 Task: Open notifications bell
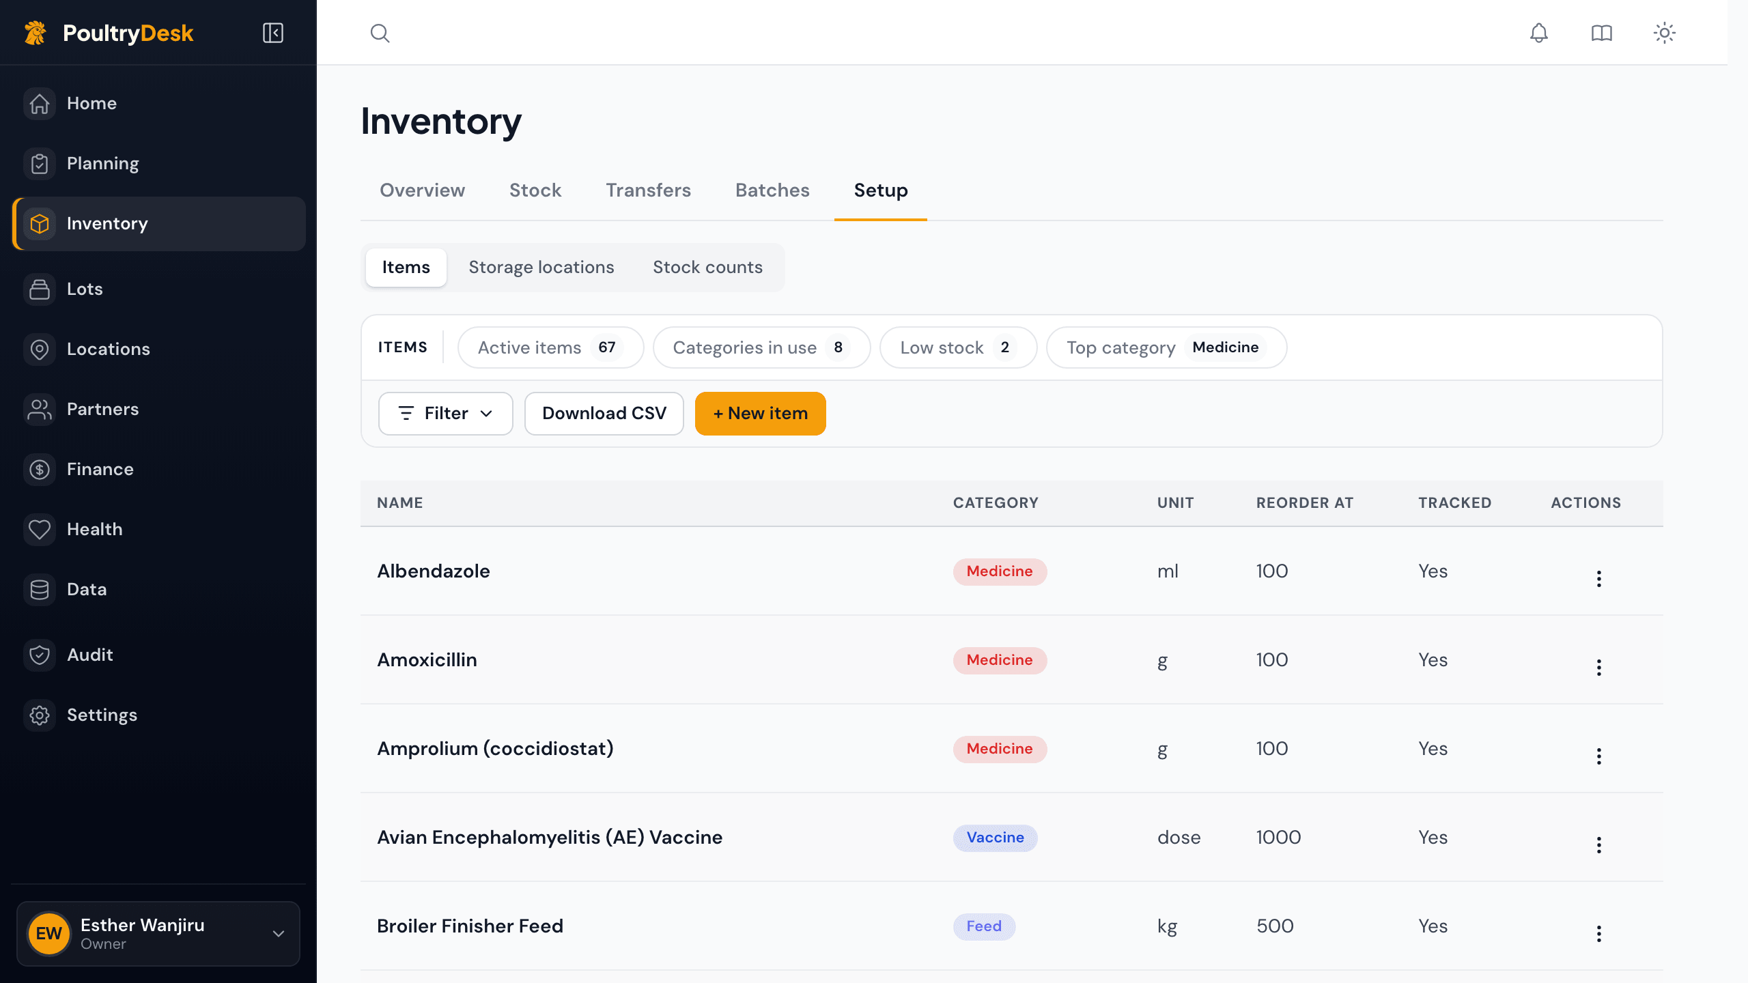1538,33
